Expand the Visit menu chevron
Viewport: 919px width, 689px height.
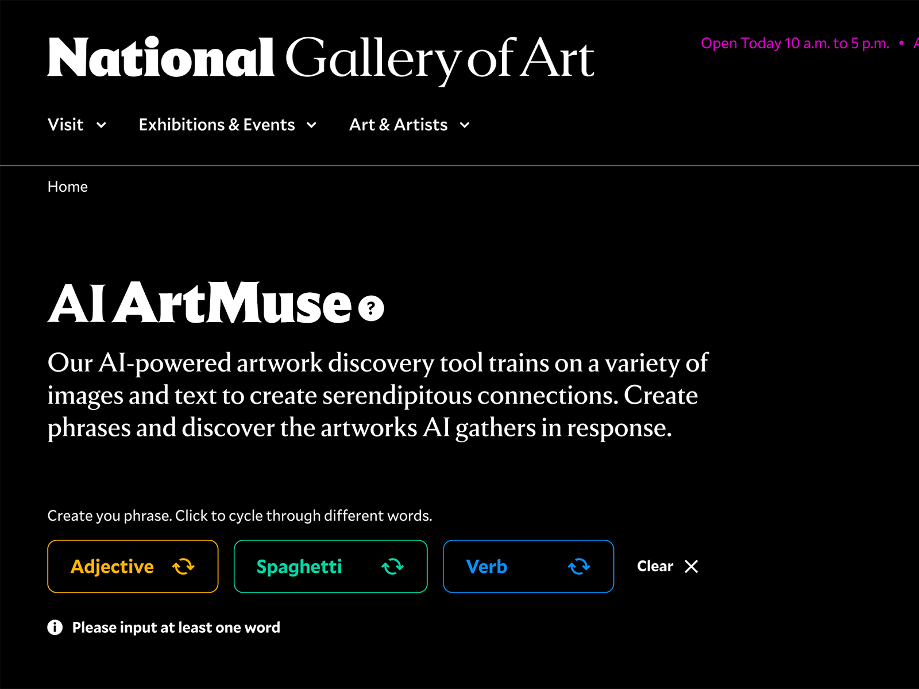click(101, 125)
